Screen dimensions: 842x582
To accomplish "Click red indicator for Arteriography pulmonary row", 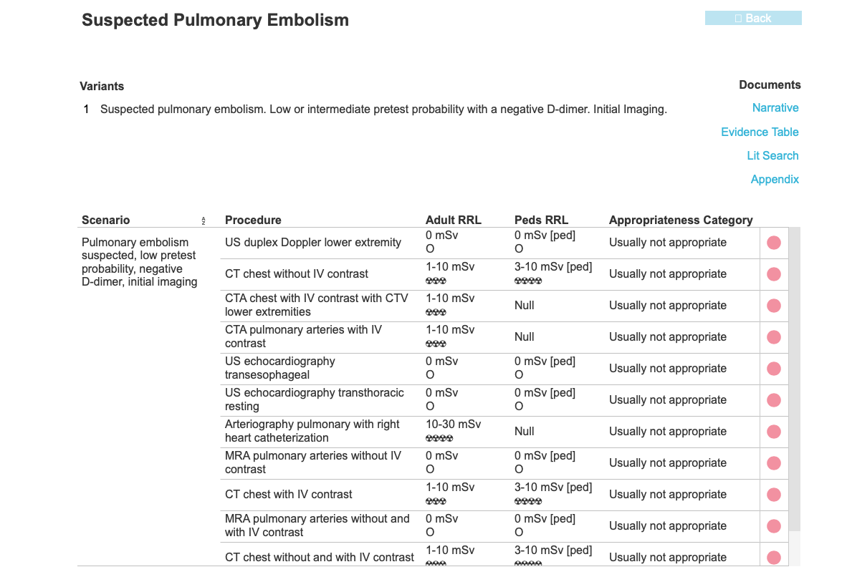I will (x=774, y=432).
